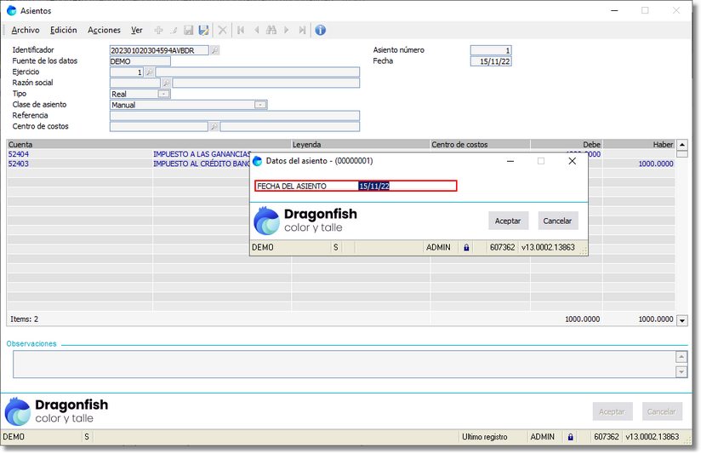Close the Datos del asiento dialog

click(x=573, y=161)
